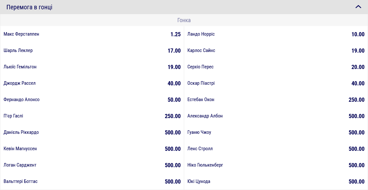Collapse the Перемога в гонці section
The width and height of the screenshot is (368, 190).
coord(358,7)
